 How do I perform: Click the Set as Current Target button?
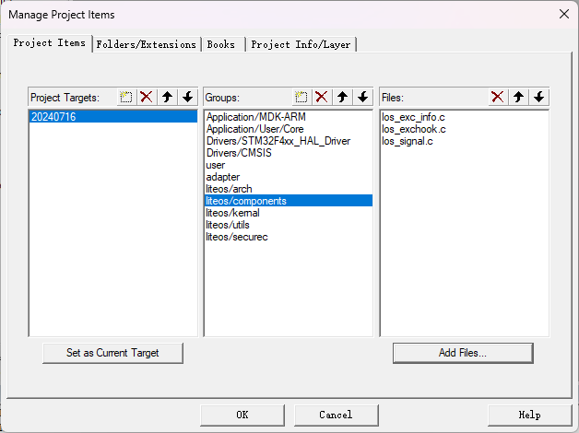(x=112, y=353)
